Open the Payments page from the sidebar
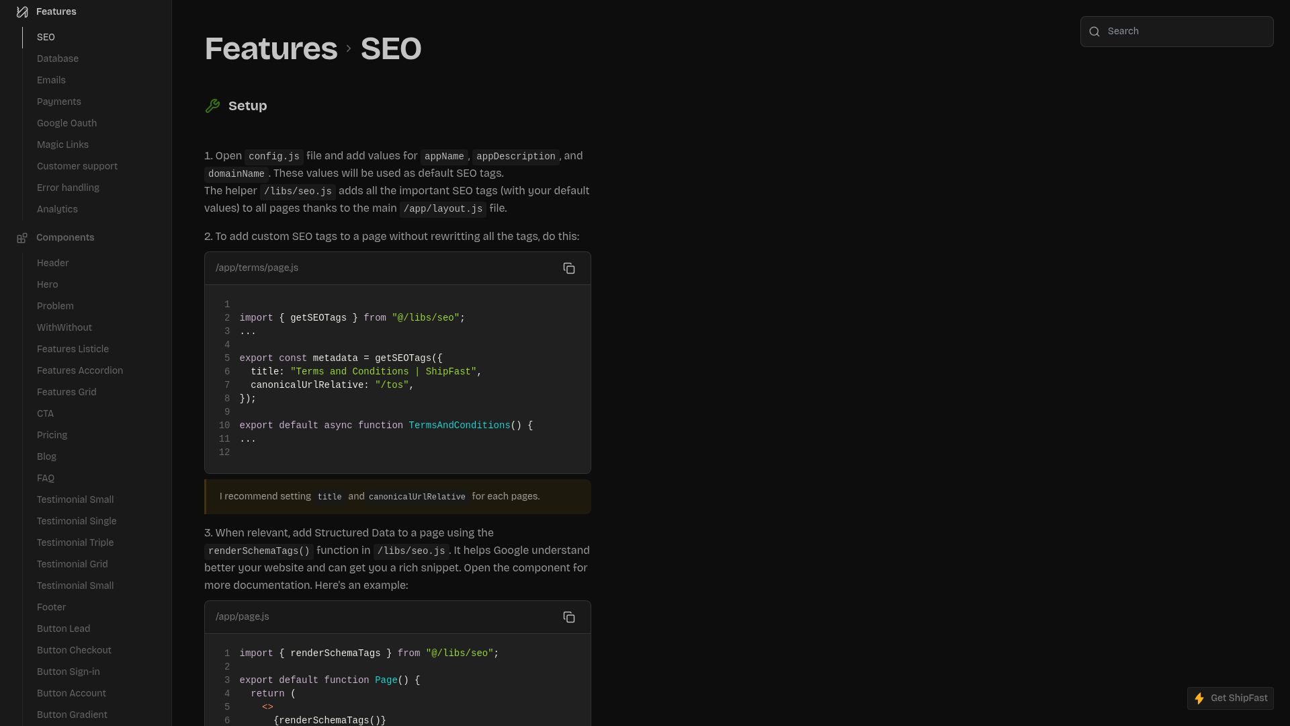The width and height of the screenshot is (1290, 726). tap(58, 102)
